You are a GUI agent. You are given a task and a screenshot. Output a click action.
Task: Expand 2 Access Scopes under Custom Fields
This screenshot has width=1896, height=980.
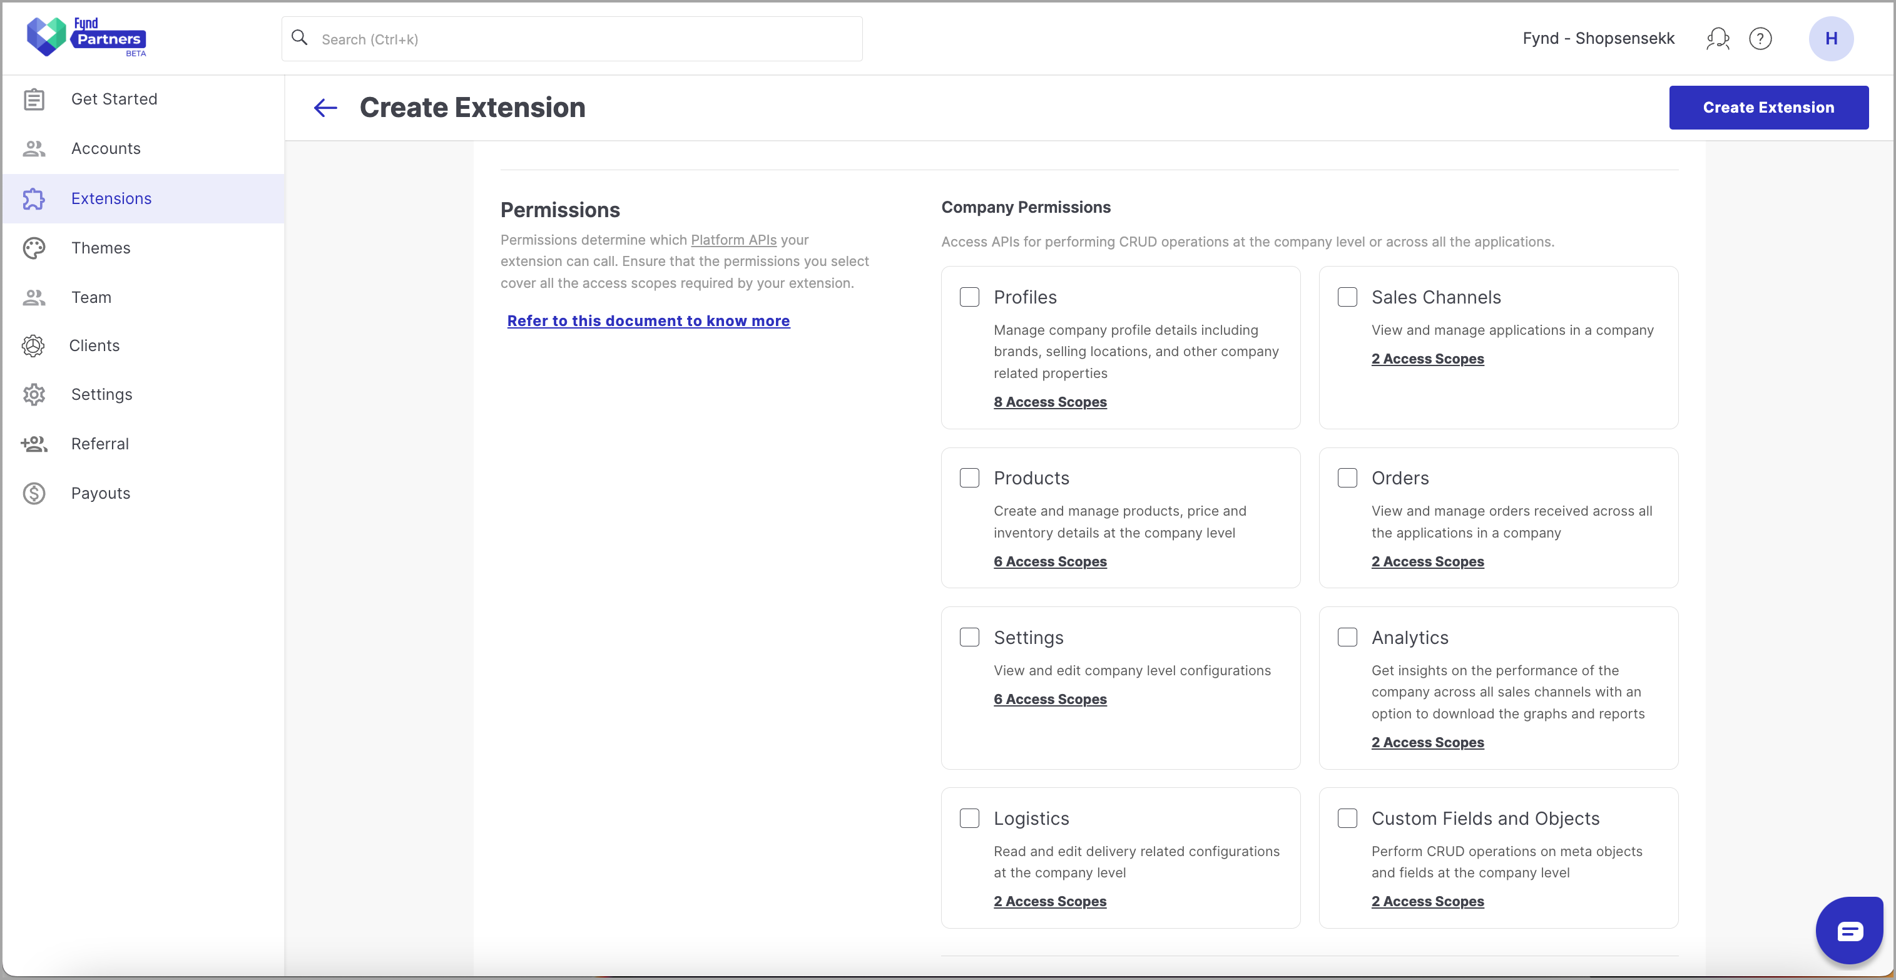point(1427,902)
